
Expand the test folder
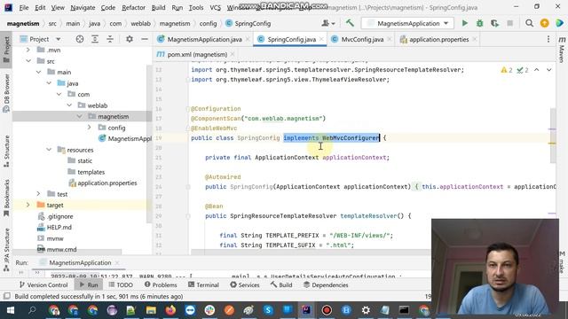[38, 194]
